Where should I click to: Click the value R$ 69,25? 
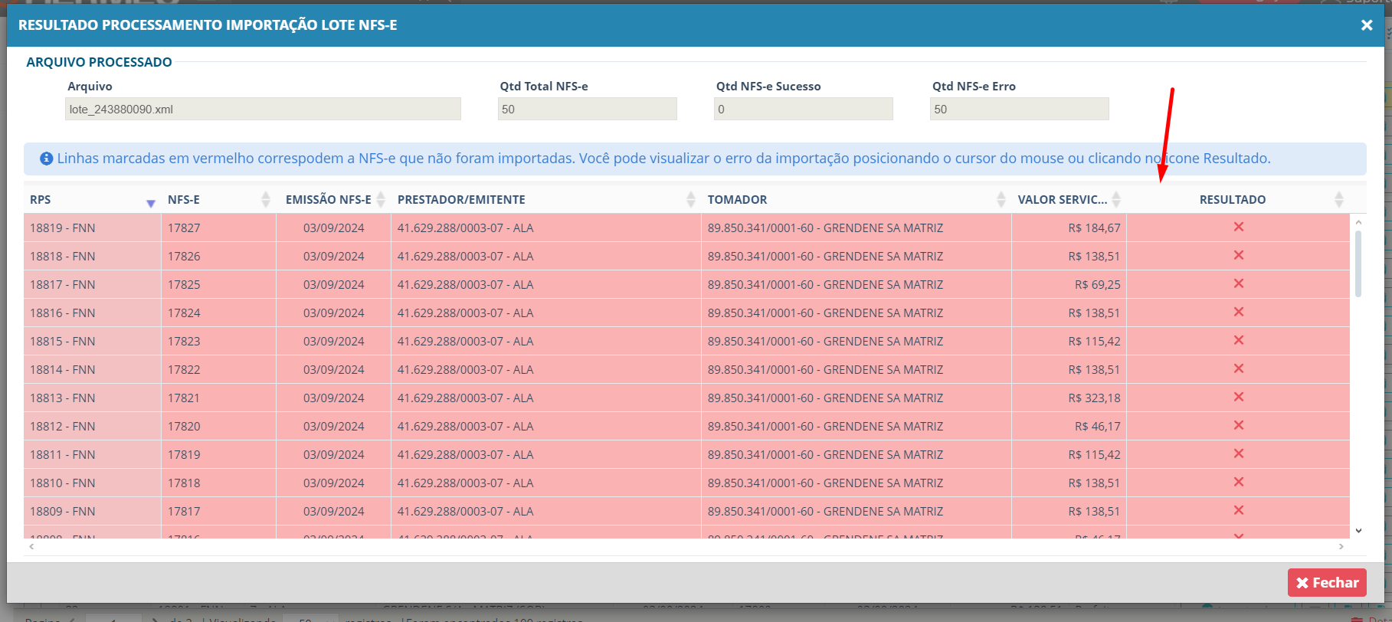pos(1097,284)
